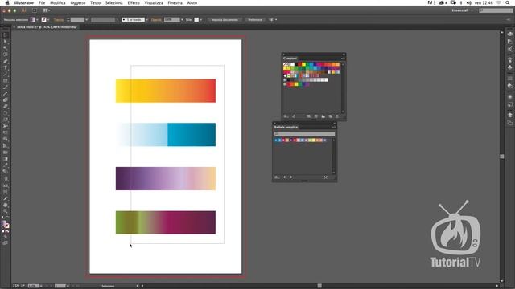Open the Visualizza menu
This screenshot has width=515, height=289.
(154, 2)
